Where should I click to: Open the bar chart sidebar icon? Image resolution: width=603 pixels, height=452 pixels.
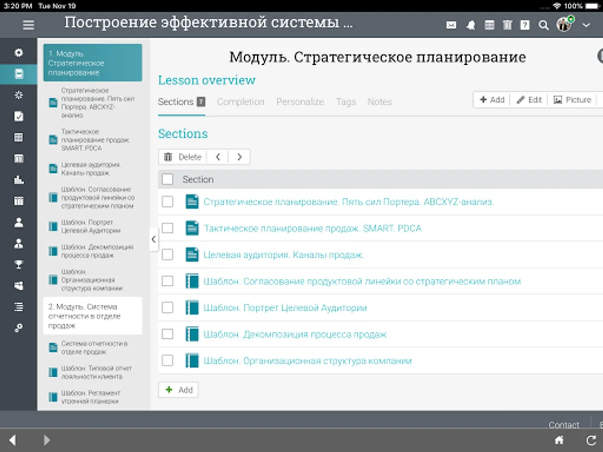point(19,180)
